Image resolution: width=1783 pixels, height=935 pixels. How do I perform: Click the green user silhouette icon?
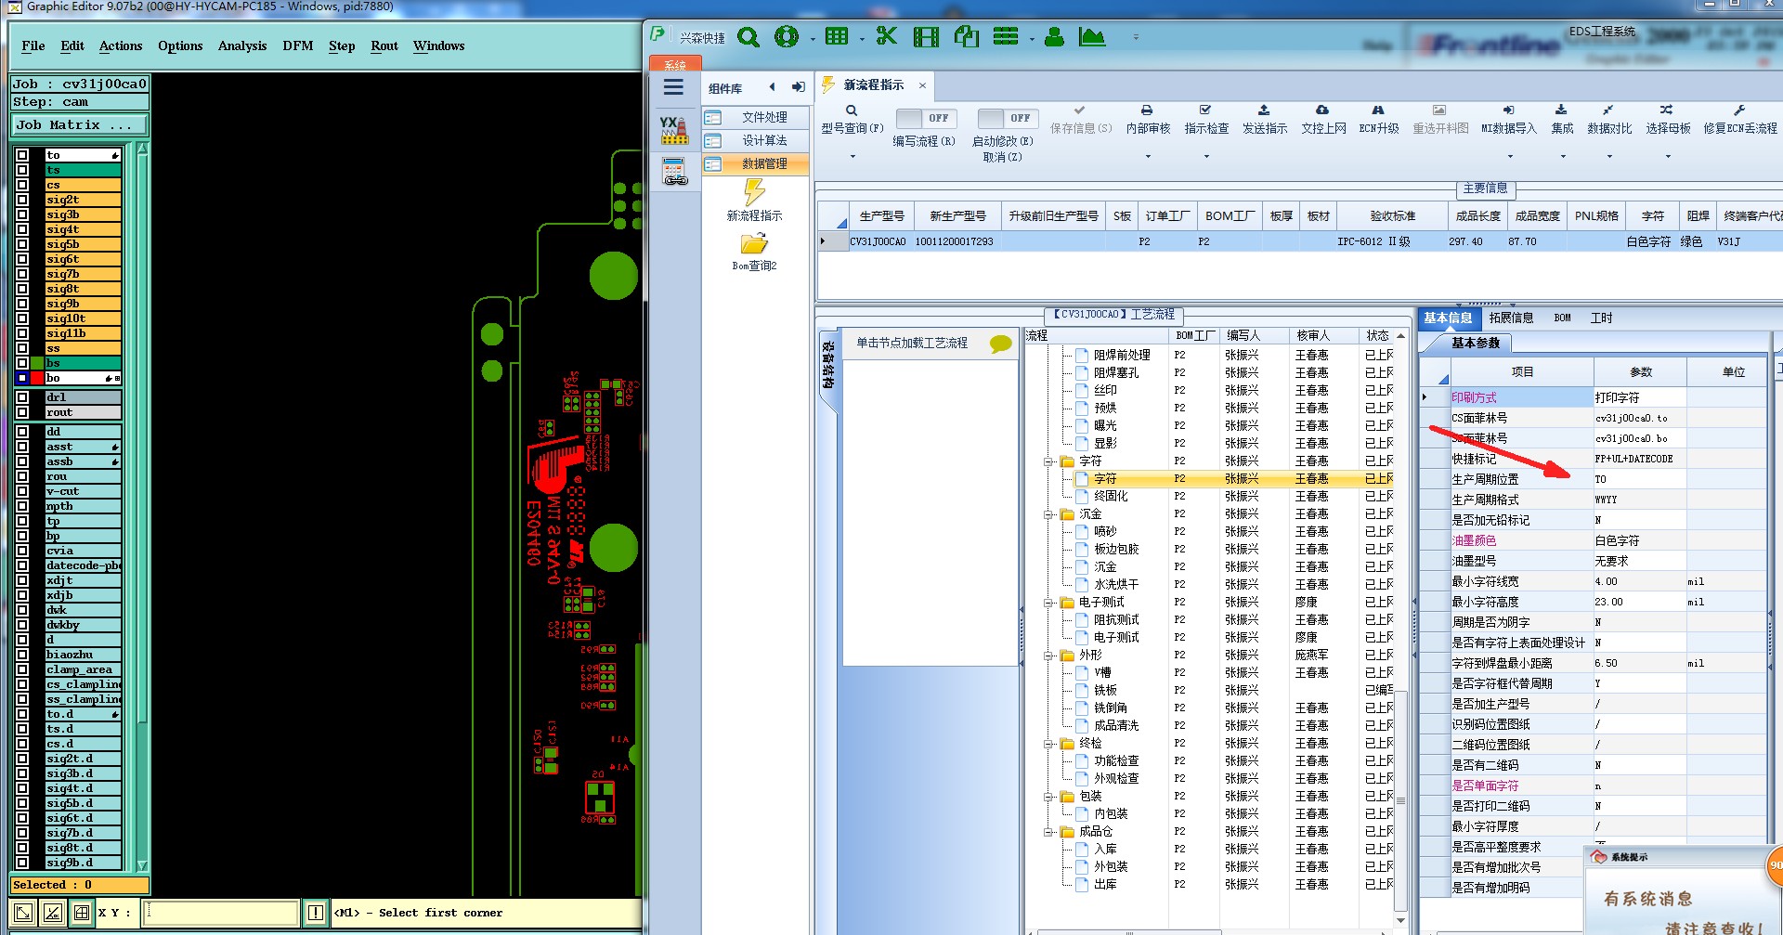1054,37
